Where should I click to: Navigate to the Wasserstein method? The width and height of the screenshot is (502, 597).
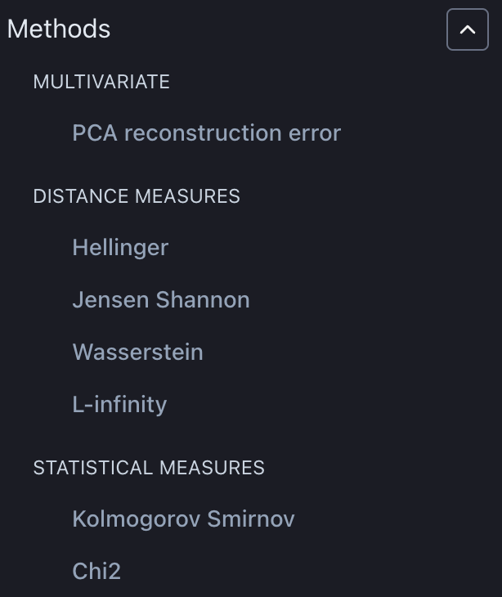137,352
